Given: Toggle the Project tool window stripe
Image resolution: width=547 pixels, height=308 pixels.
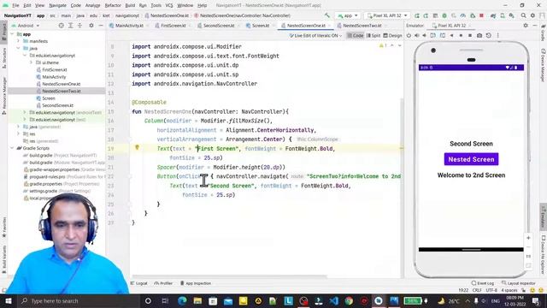Looking at the screenshot, I should (3, 32).
